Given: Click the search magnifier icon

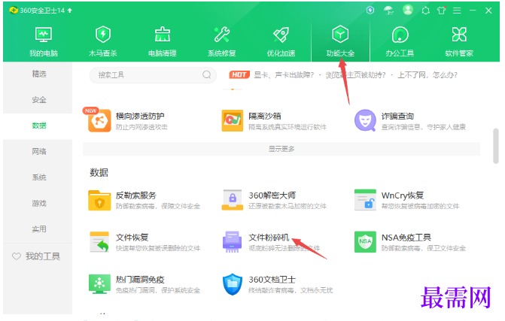Looking at the screenshot, I should pos(207,74).
